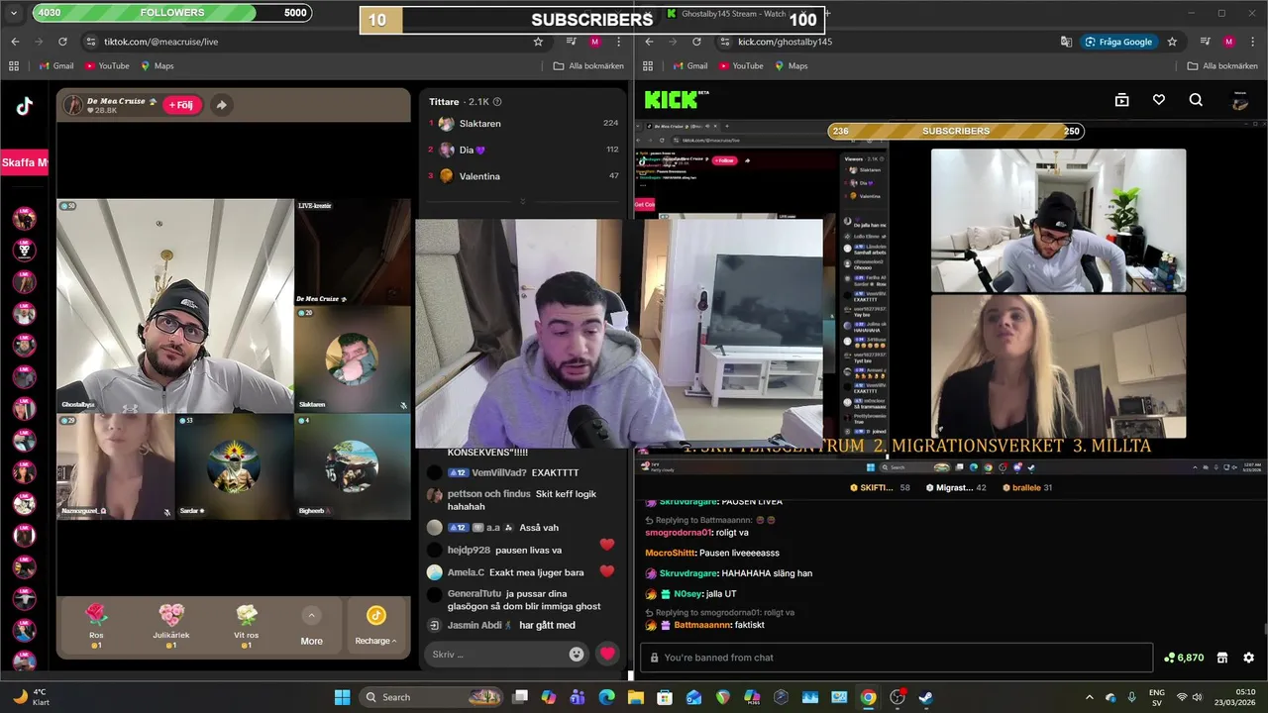Send the Ros gift
1268x713 pixels.
pyautogui.click(x=96, y=626)
